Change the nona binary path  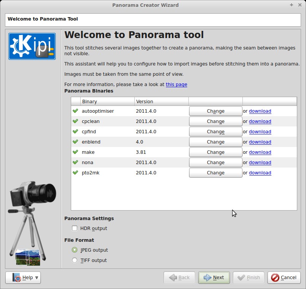[216, 163]
